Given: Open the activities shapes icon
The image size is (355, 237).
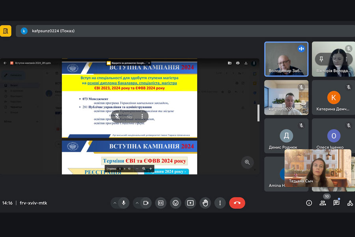Looking at the screenshot, I should (350, 203).
